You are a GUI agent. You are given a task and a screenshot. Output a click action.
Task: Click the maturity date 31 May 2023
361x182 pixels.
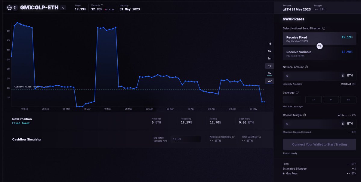pos(130,9)
